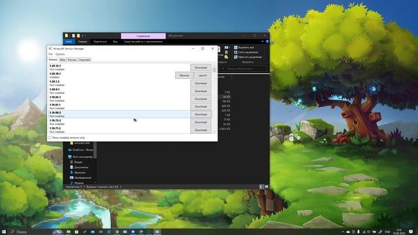418x235 pixels.
Task: Enable Show installed versions only checkbox
Action: coord(50,138)
